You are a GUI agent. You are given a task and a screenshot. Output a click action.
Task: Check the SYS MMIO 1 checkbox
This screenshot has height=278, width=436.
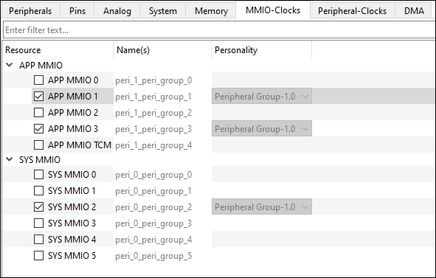click(38, 191)
